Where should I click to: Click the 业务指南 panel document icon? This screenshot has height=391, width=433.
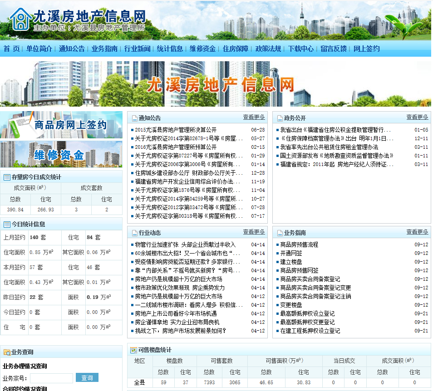(280, 233)
